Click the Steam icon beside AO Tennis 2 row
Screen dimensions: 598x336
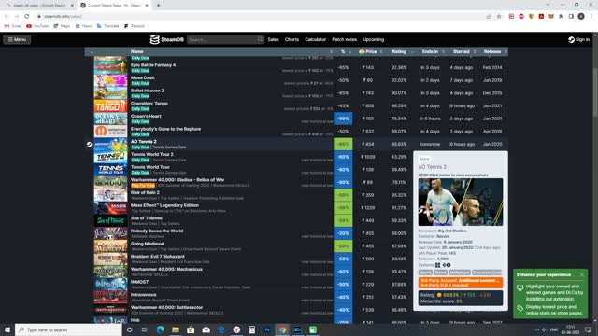(x=90, y=145)
